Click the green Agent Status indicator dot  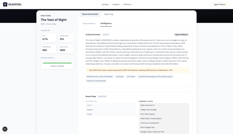[x=227, y=4]
